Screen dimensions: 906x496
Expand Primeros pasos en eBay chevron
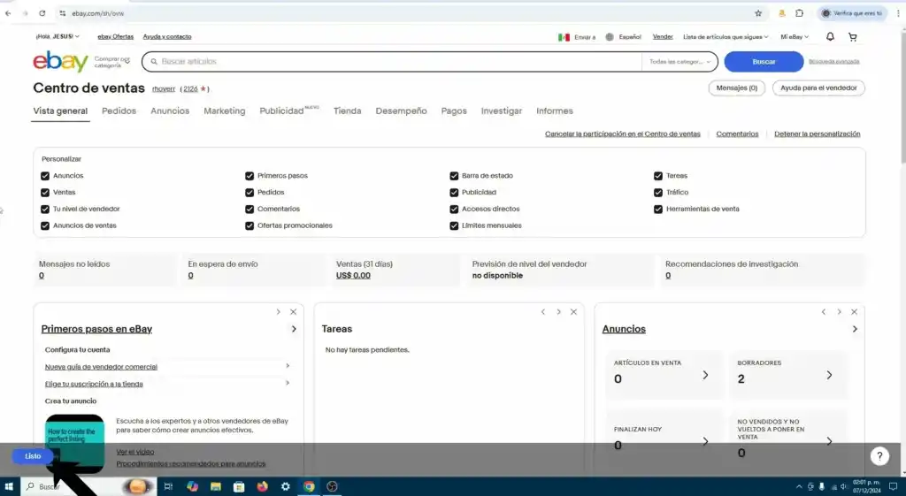click(294, 329)
